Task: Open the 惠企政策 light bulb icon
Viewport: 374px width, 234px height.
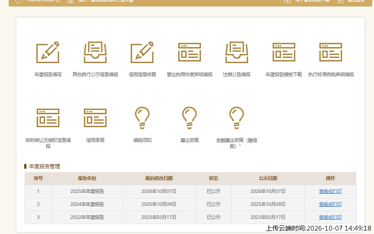Action: tap(190, 118)
